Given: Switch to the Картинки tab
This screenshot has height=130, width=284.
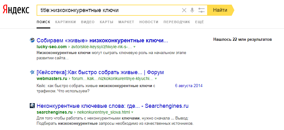Looking at the screenshot, I should 65,22.
